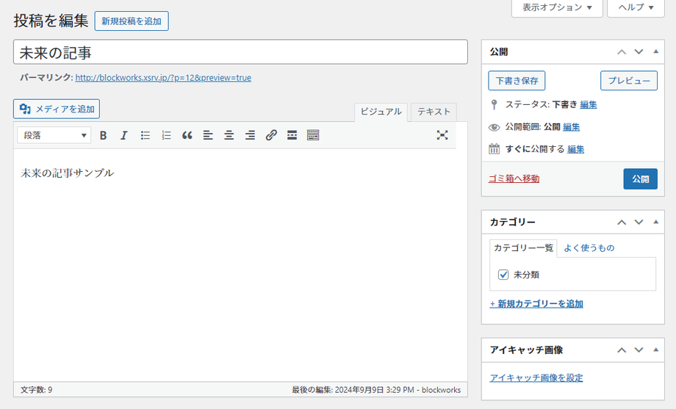Align text center
Viewport: 676px width, 409px height.
click(x=229, y=135)
